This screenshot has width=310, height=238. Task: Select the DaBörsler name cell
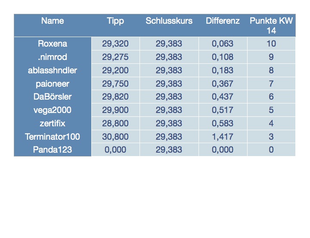pos(53,97)
